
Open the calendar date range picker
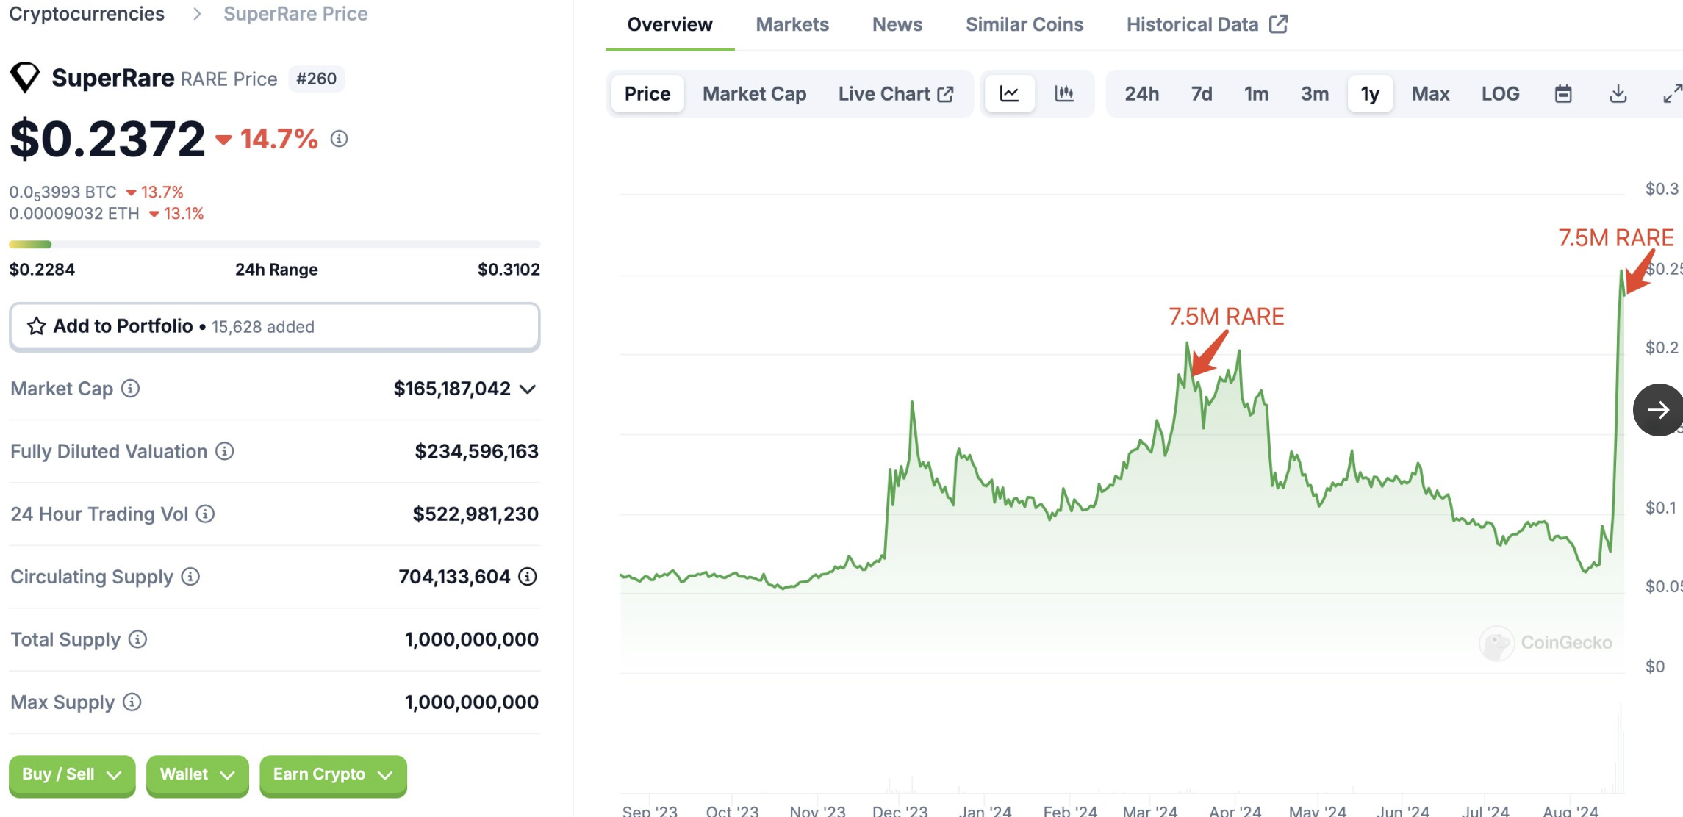[1563, 93]
